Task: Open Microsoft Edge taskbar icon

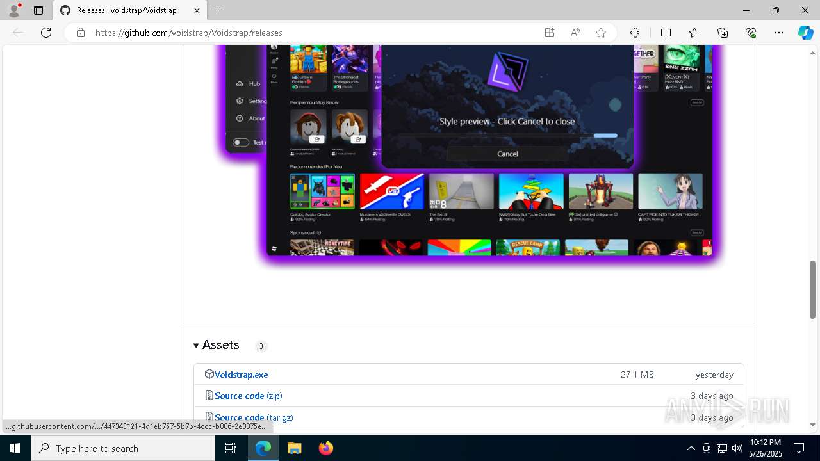Action: [x=263, y=448]
